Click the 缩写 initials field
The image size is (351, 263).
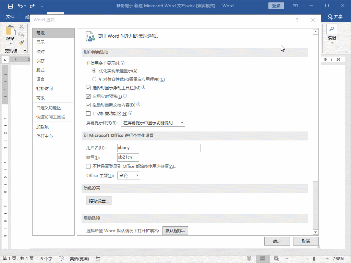click(x=128, y=157)
